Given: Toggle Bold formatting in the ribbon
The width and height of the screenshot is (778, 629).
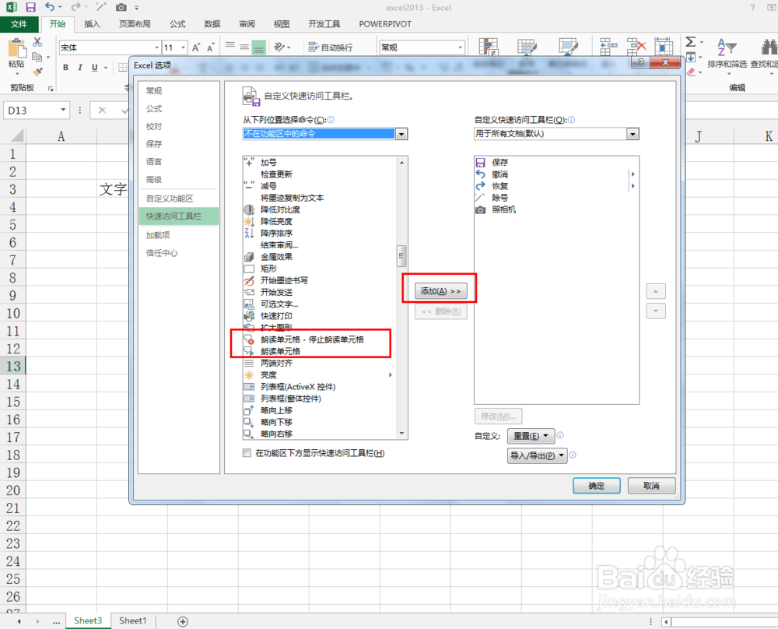Looking at the screenshot, I should pos(65,68).
